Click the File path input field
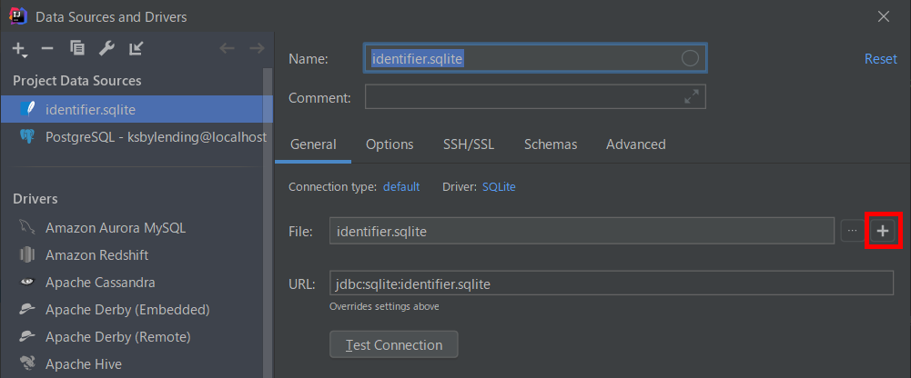 (582, 232)
